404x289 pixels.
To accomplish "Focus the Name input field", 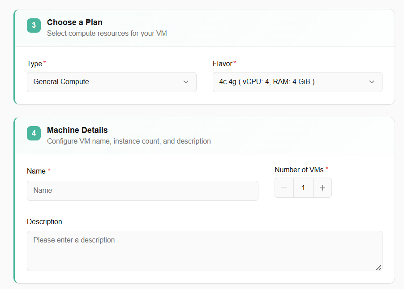I will [142, 191].
